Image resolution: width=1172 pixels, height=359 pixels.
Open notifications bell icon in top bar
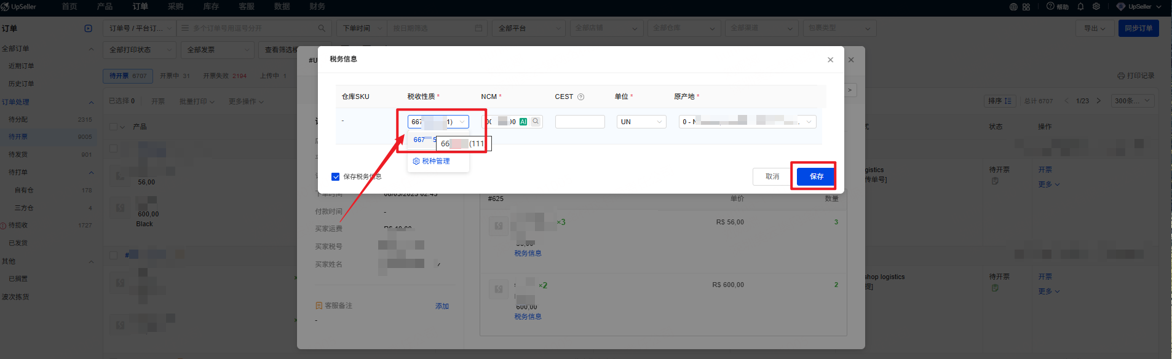(1080, 7)
